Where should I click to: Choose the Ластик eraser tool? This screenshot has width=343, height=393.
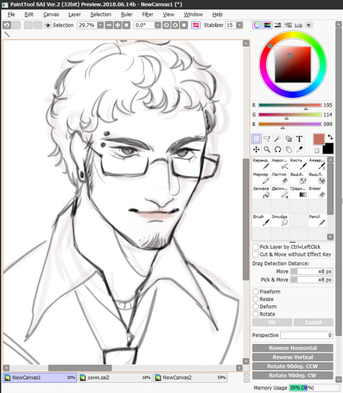click(280, 177)
